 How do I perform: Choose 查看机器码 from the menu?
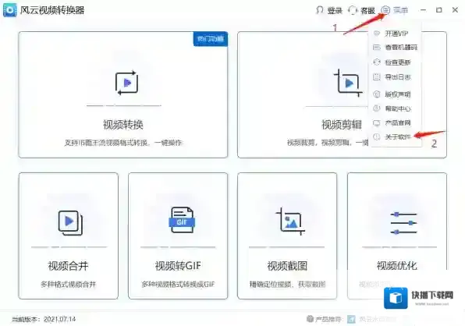point(395,48)
